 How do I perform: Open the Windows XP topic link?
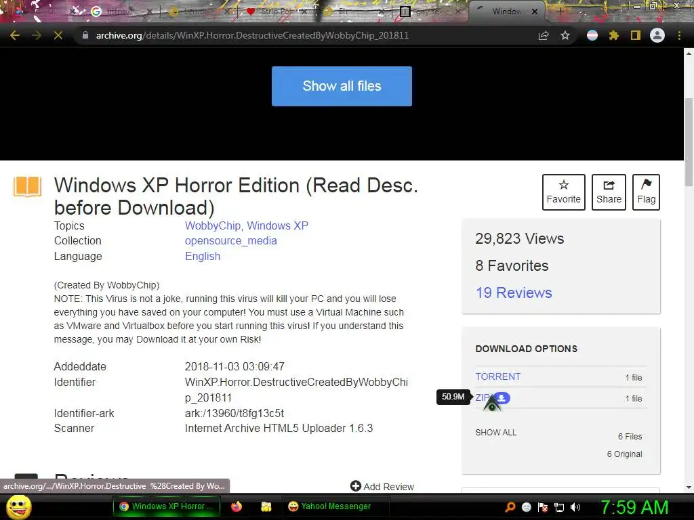[277, 225]
